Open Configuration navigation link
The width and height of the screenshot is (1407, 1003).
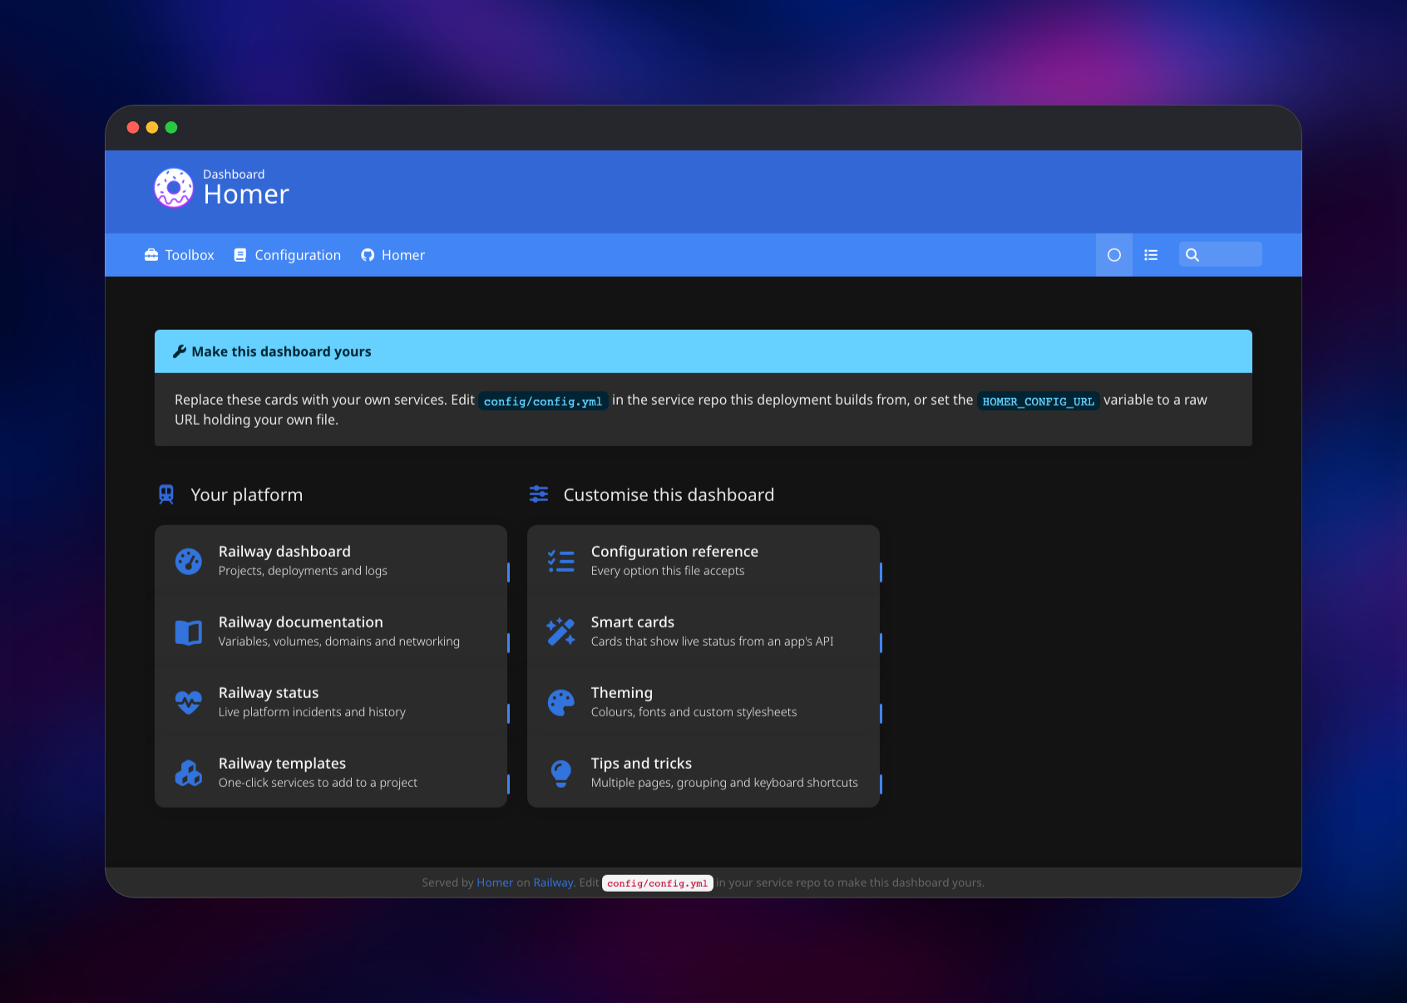click(x=288, y=255)
